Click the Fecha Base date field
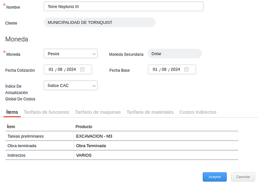Screen dimensions: 258x186 [166, 69]
